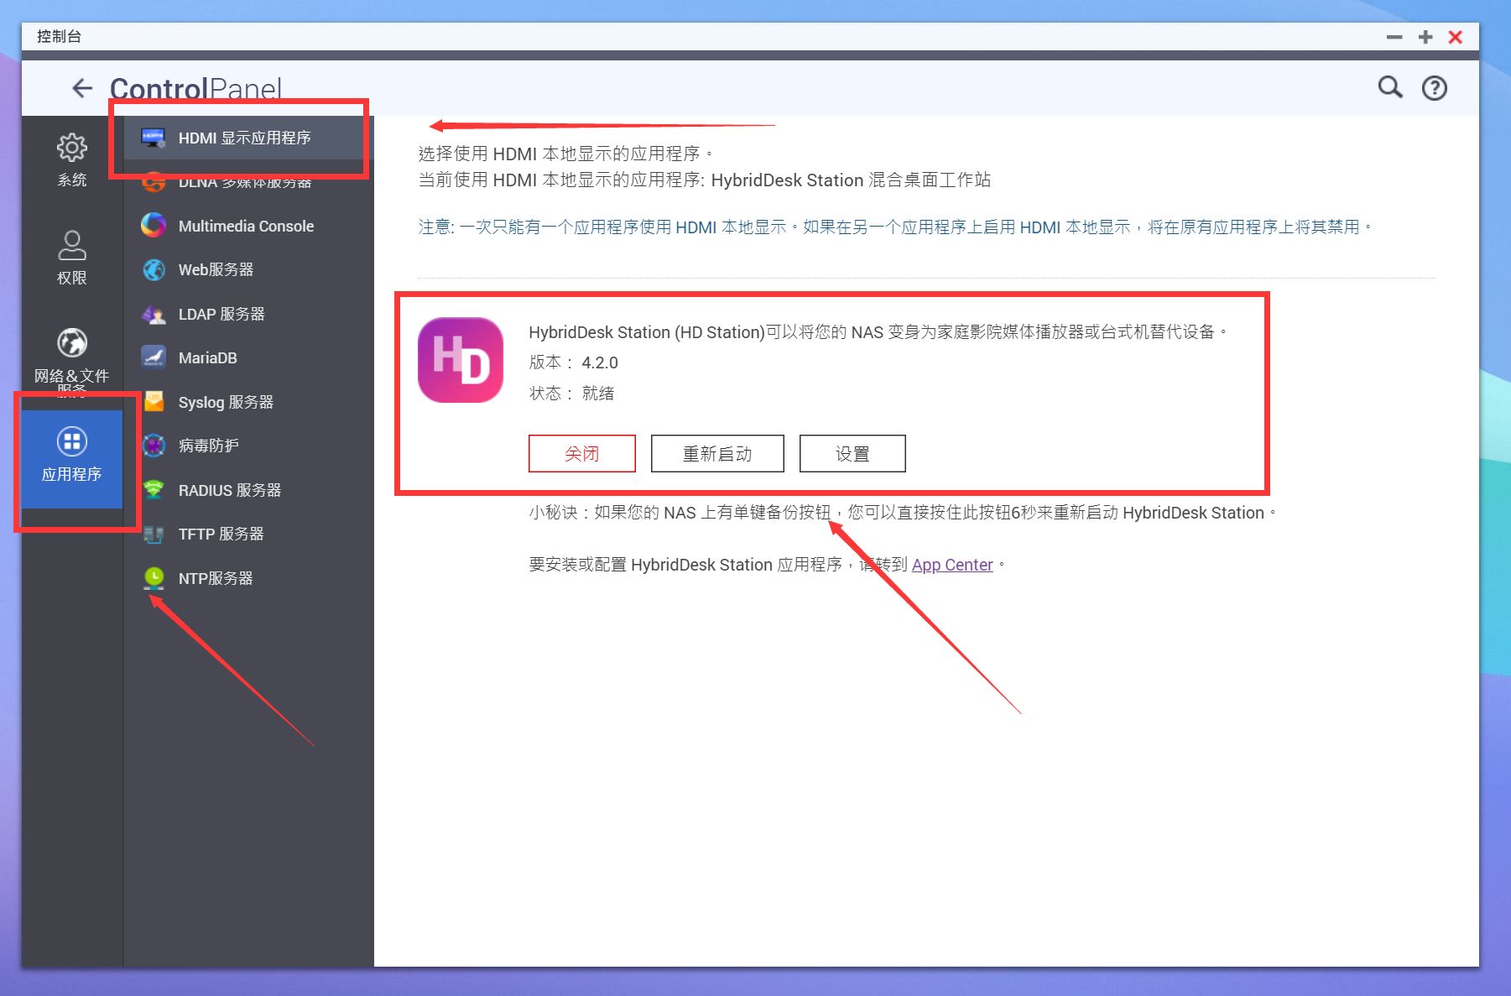Select the 应用程序 grid icon

tap(72, 441)
